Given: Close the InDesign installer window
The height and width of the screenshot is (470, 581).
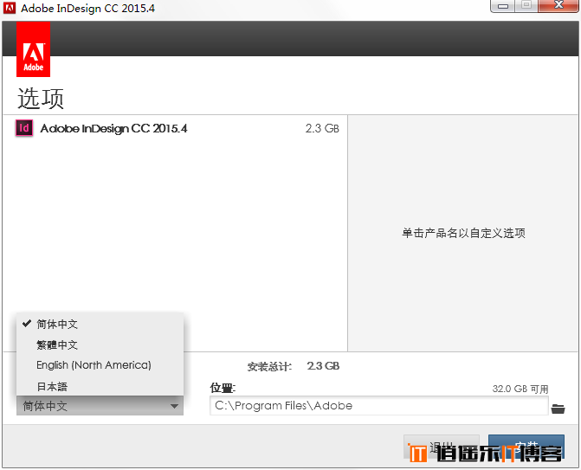Looking at the screenshot, I should 558,5.
